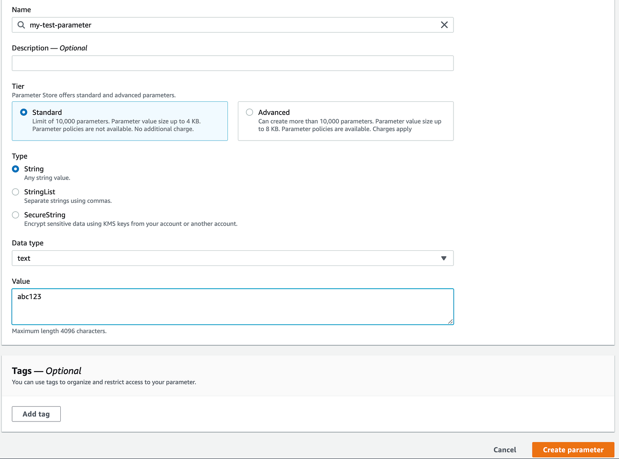619x459 pixels.
Task: Click the 'Separate strings using commas.' description
Action: click(x=68, y=201)
